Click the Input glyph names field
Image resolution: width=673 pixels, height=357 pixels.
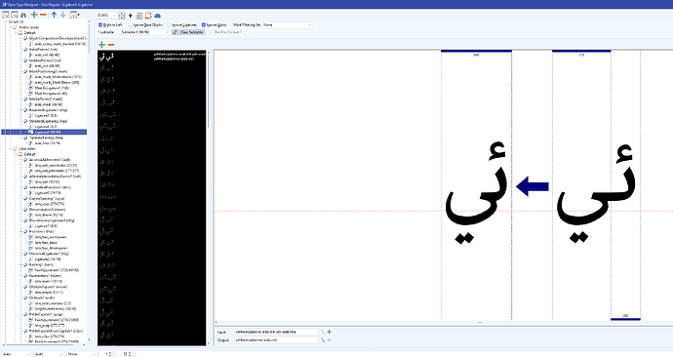[x=277, y=332]
